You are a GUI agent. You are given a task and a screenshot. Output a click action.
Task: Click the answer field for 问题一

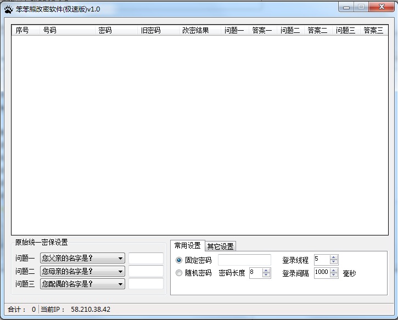[146, 259]
